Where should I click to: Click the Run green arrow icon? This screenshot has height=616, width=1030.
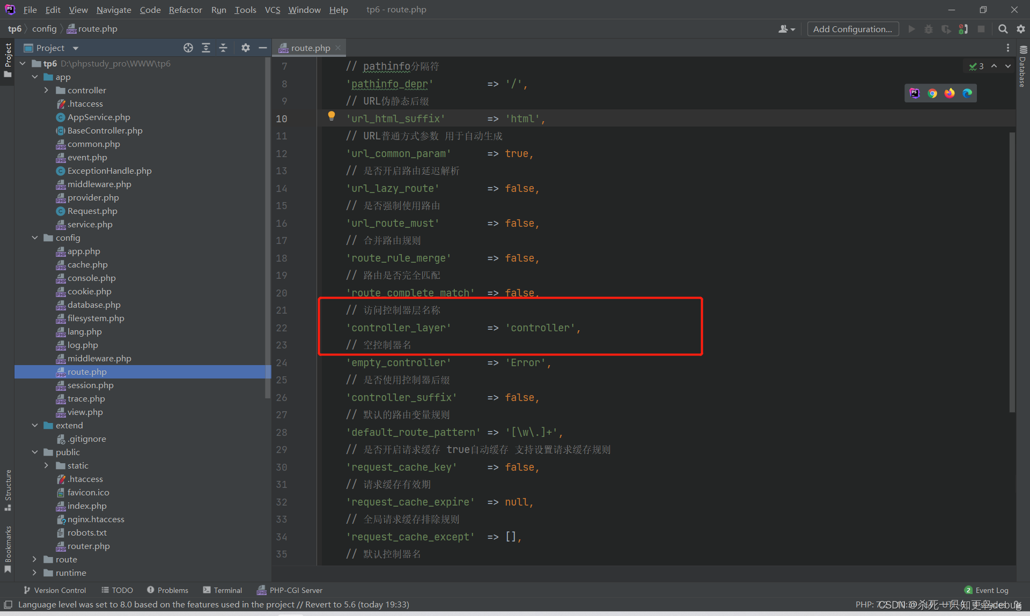pos(911,29)
